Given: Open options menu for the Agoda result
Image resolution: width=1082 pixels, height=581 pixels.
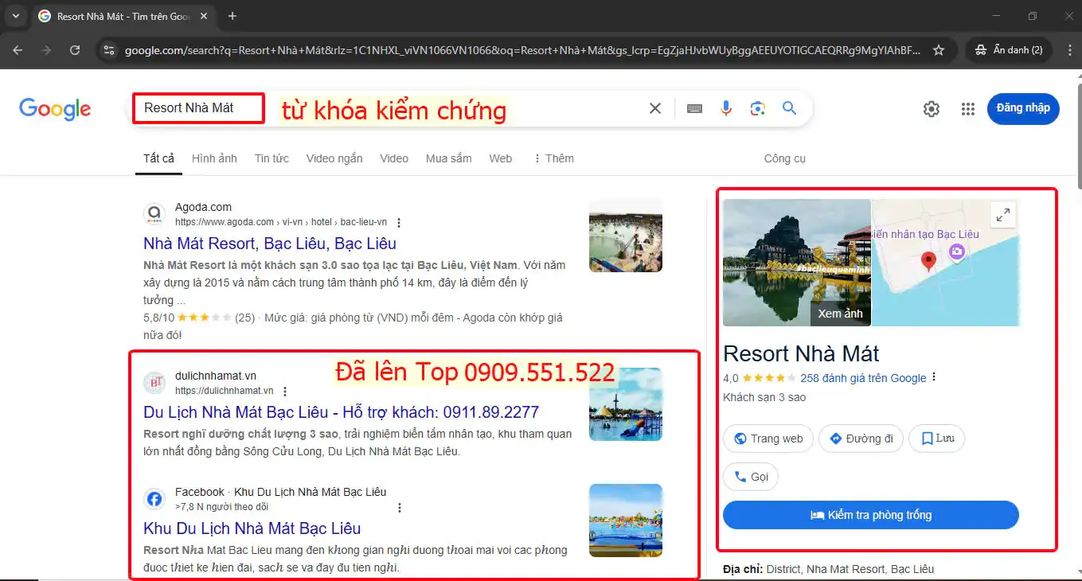Looking at the screenshot, I should (x=399, y=223).
